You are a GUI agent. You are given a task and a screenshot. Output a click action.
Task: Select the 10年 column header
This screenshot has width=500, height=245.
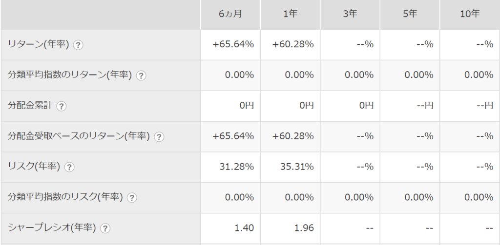coord(470,15)
